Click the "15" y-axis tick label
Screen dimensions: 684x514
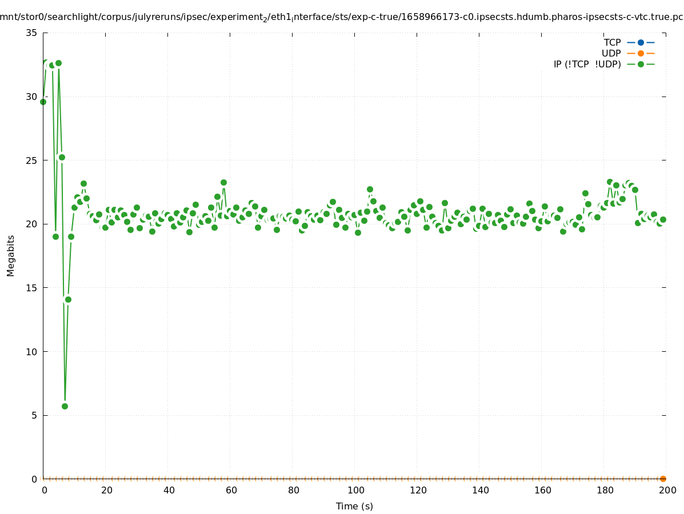32,288
